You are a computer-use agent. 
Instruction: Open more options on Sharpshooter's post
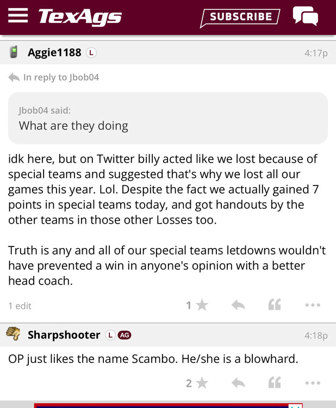click(x=313, y=384)
